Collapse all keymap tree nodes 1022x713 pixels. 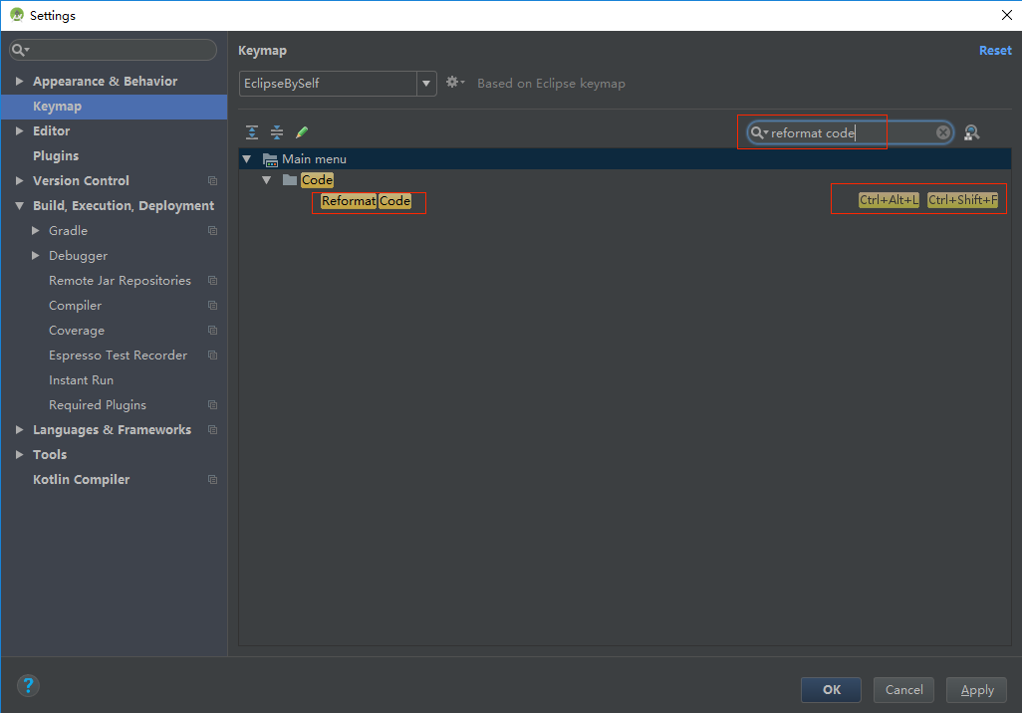coord(277,131)
